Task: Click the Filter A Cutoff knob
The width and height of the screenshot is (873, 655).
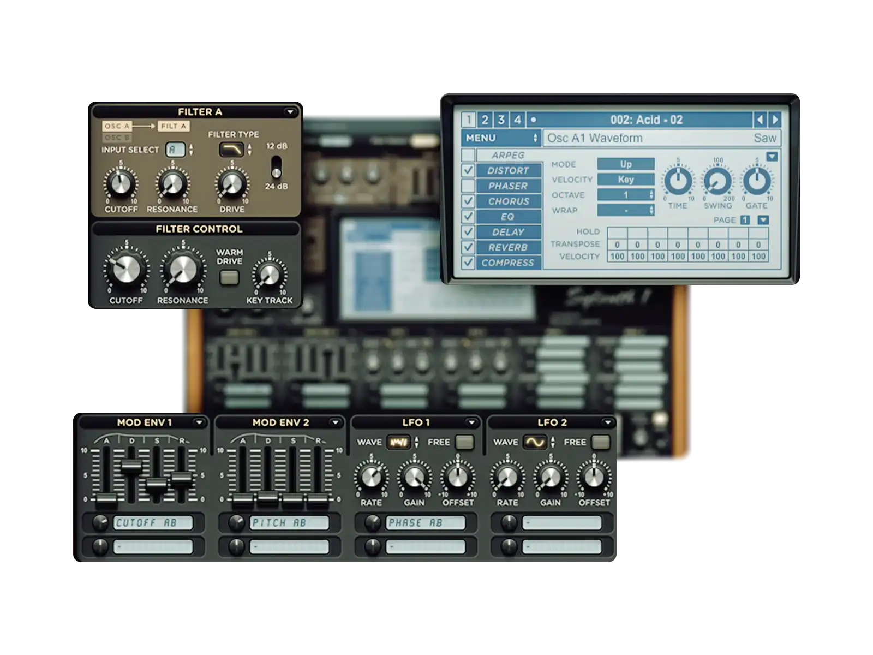Action: pos(121,183)
